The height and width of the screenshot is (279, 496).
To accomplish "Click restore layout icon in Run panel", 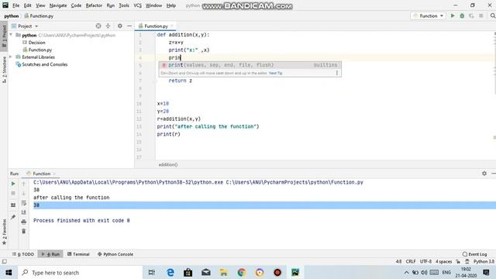I will (13, 205).
